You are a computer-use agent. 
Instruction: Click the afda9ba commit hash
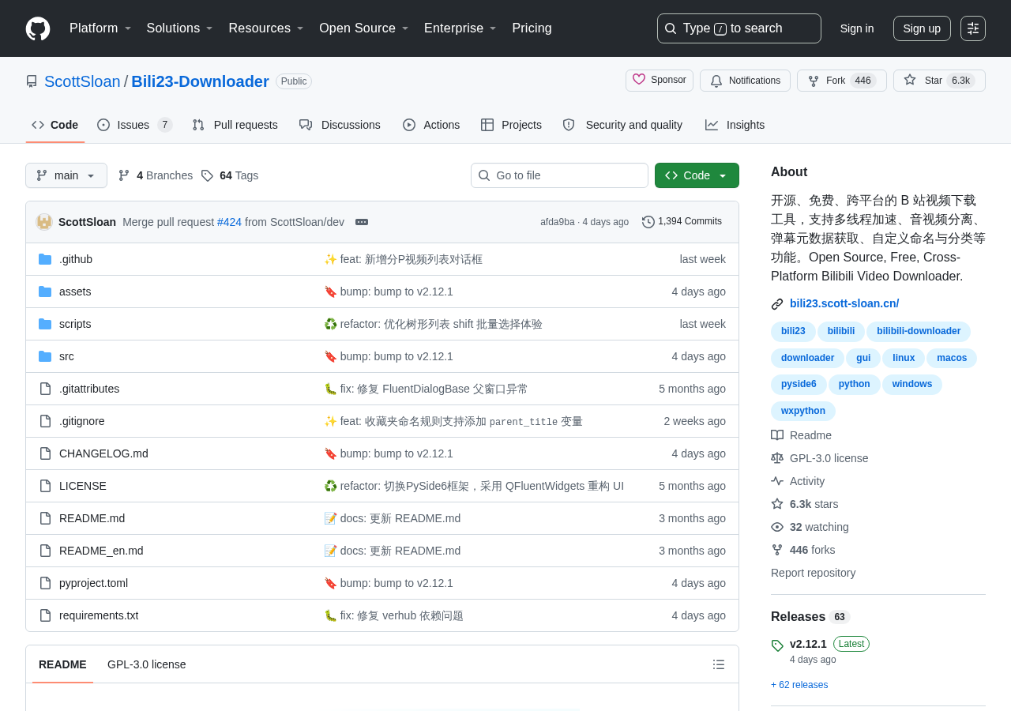558,222
